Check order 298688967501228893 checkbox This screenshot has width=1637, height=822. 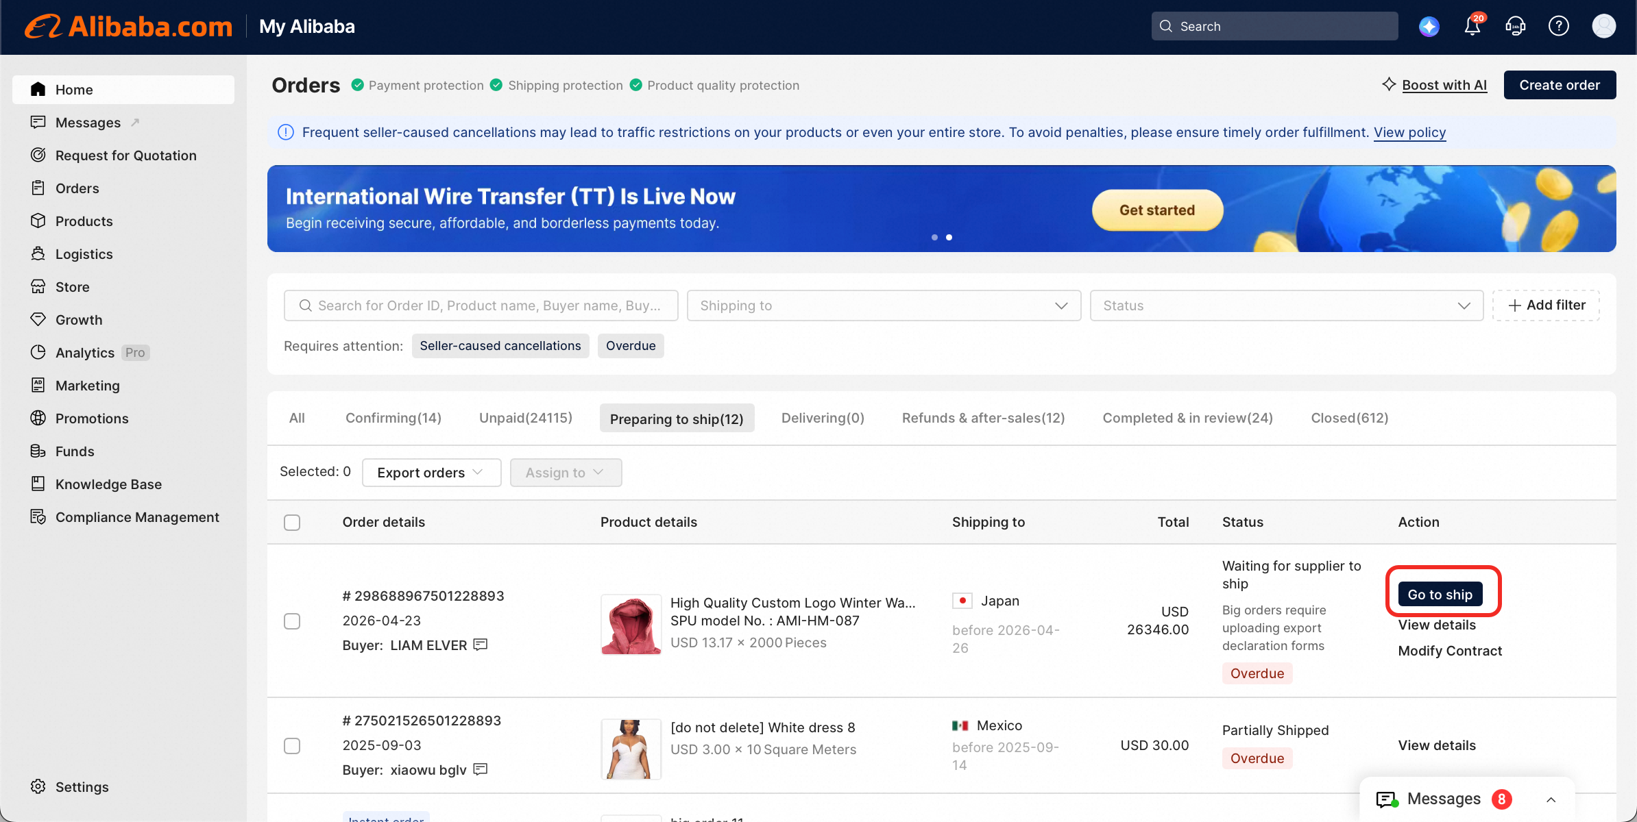point(292,621)
